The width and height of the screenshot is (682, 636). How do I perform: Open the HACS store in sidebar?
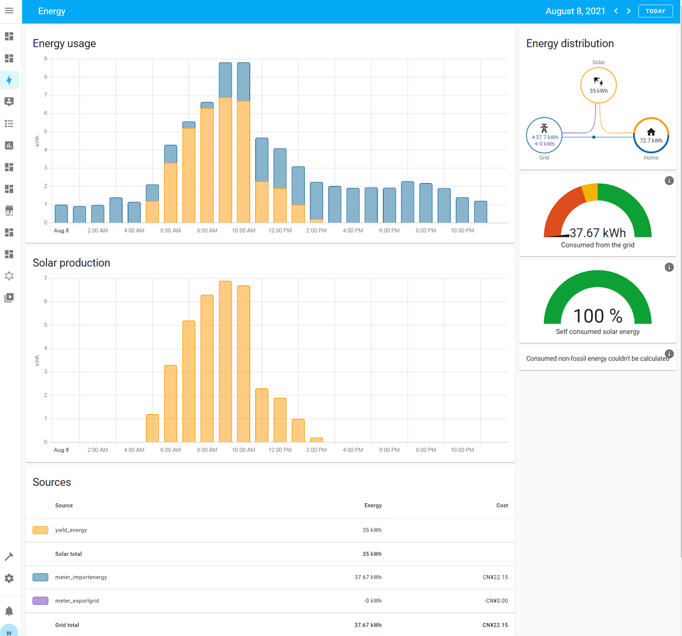tap(9, 211)
